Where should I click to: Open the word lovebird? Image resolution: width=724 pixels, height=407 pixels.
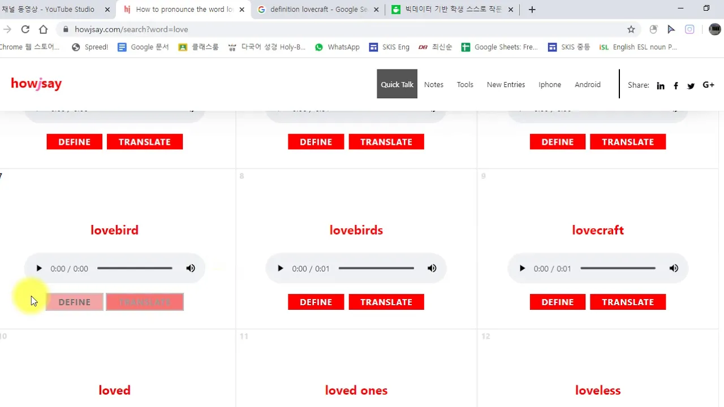point(114,230)
